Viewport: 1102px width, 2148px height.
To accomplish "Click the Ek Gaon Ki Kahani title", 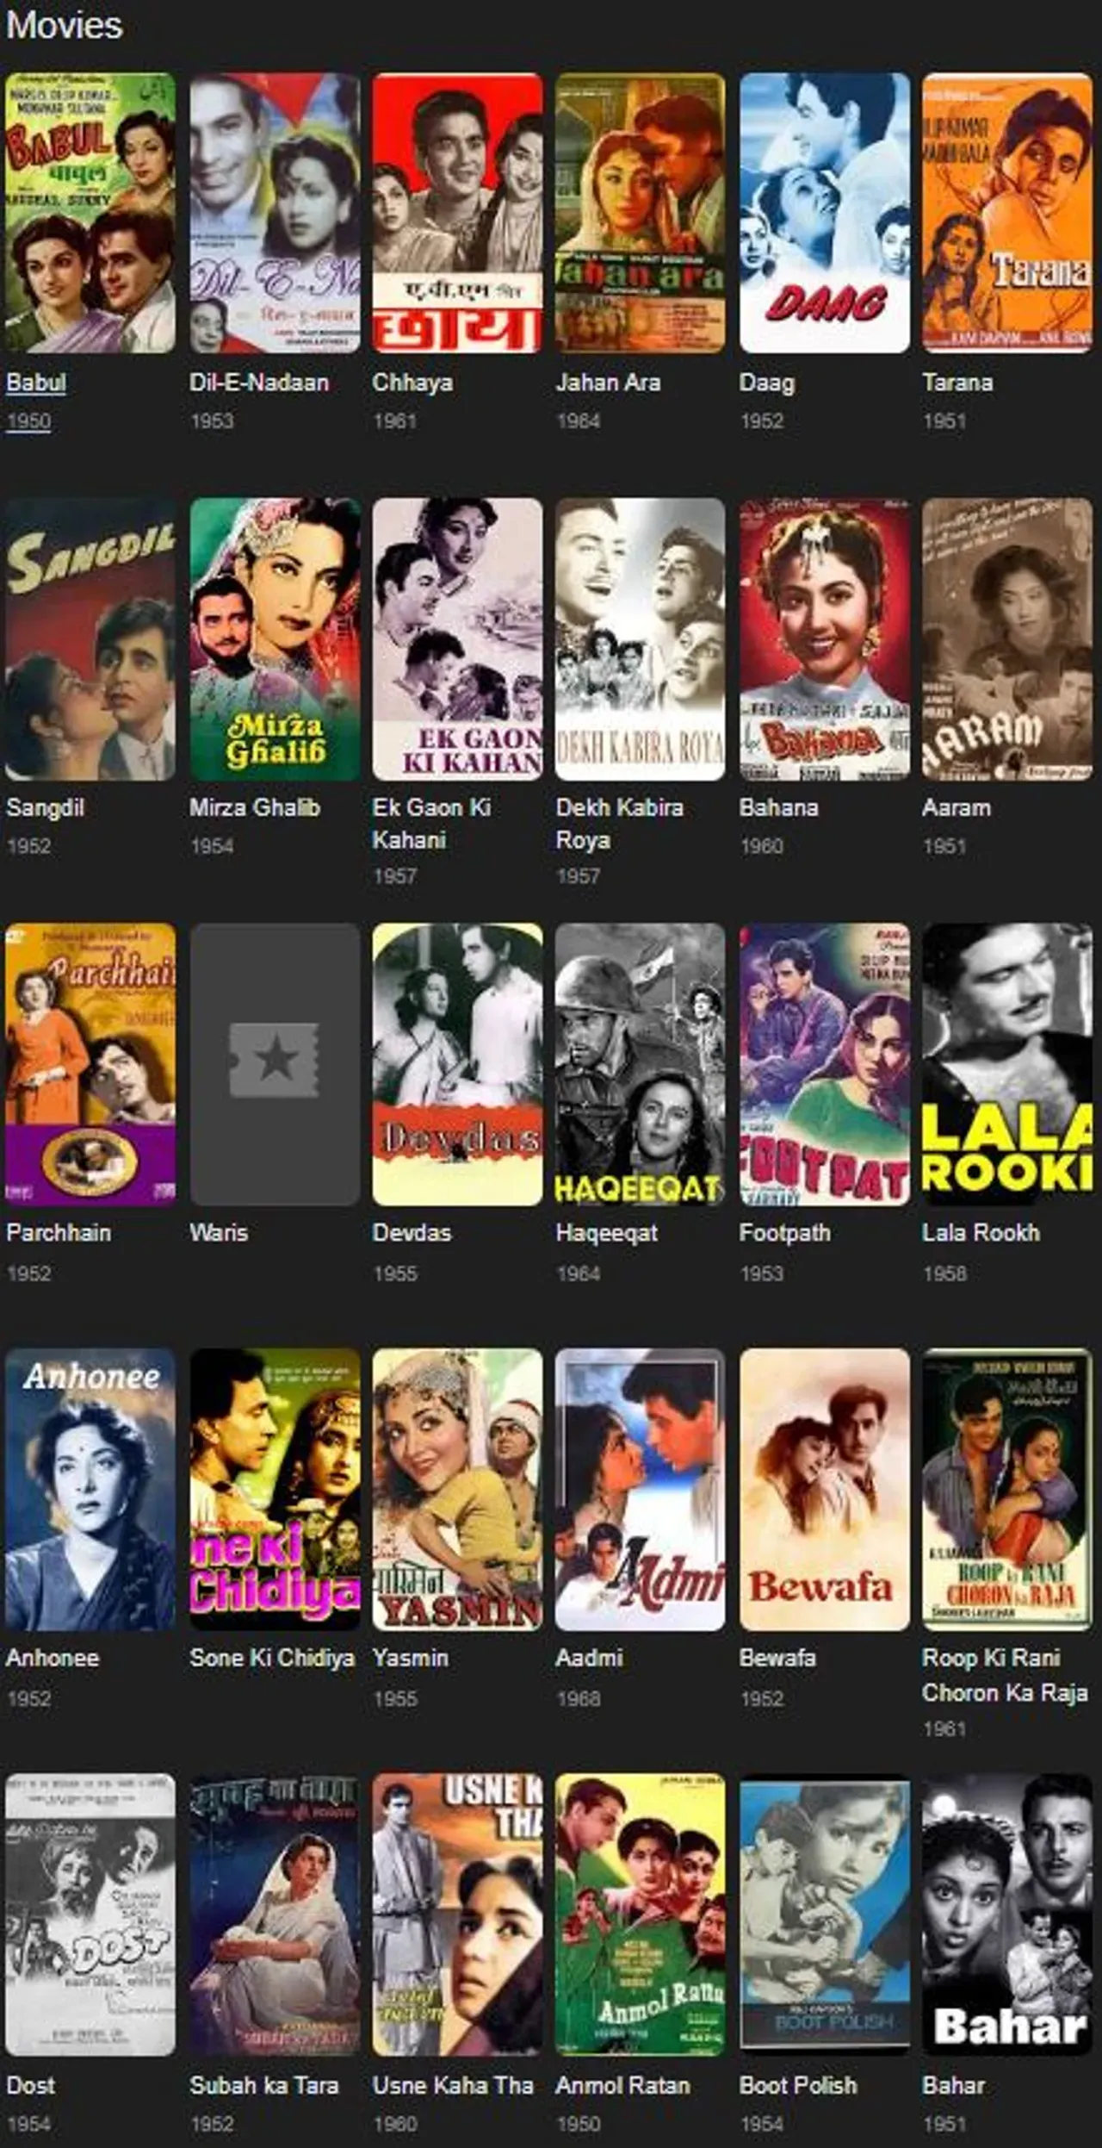I will 432,824.
